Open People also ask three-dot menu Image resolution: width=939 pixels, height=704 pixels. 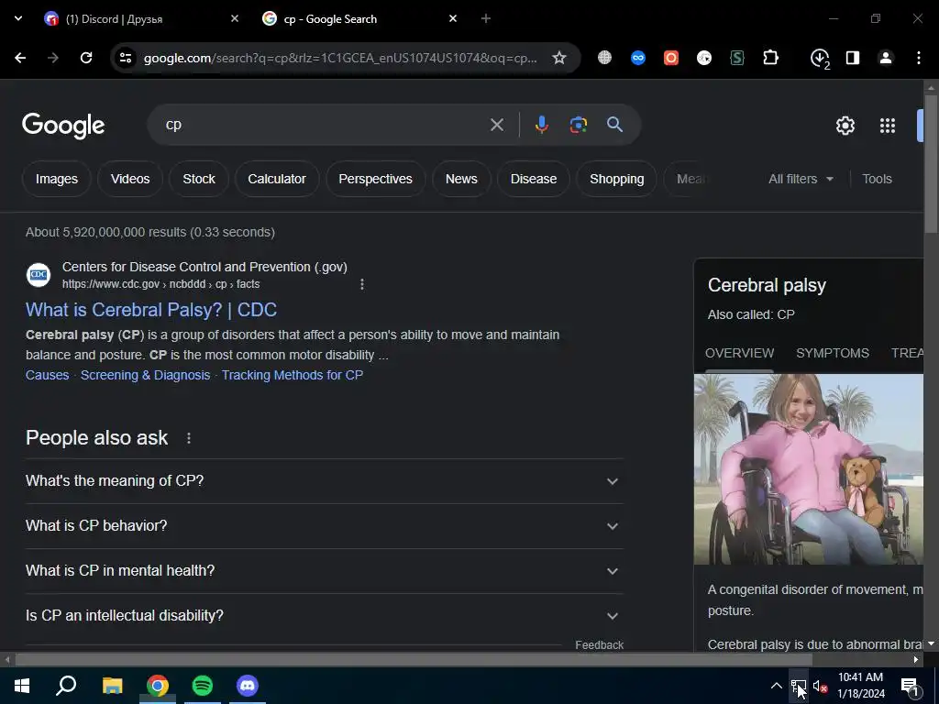click(x=189, y=438)
